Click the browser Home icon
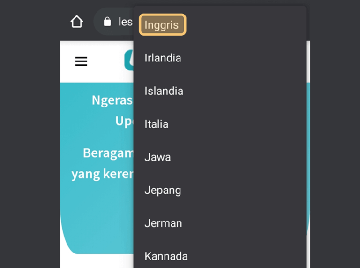360x268 pixels. click(x=77, y=22)
